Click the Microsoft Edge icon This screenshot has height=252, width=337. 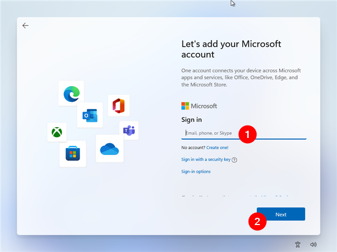pyautogui.click(x=72, y=94)
